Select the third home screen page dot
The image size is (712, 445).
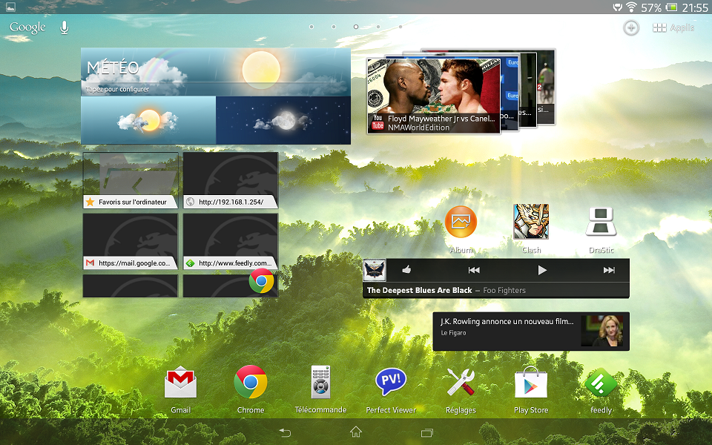pos(356,27)
